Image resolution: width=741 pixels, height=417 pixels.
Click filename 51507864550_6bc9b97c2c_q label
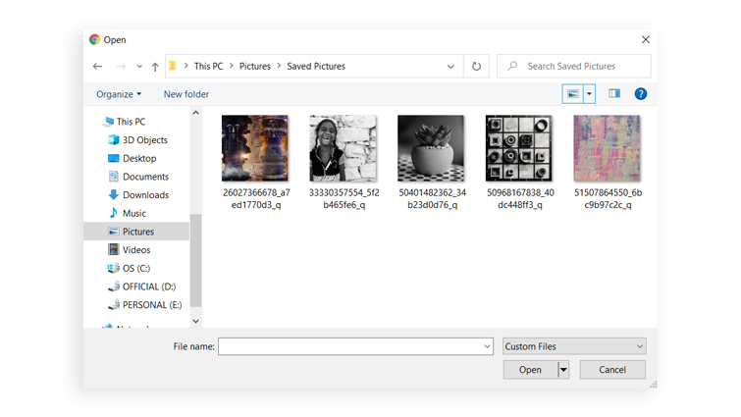point(609,199)
